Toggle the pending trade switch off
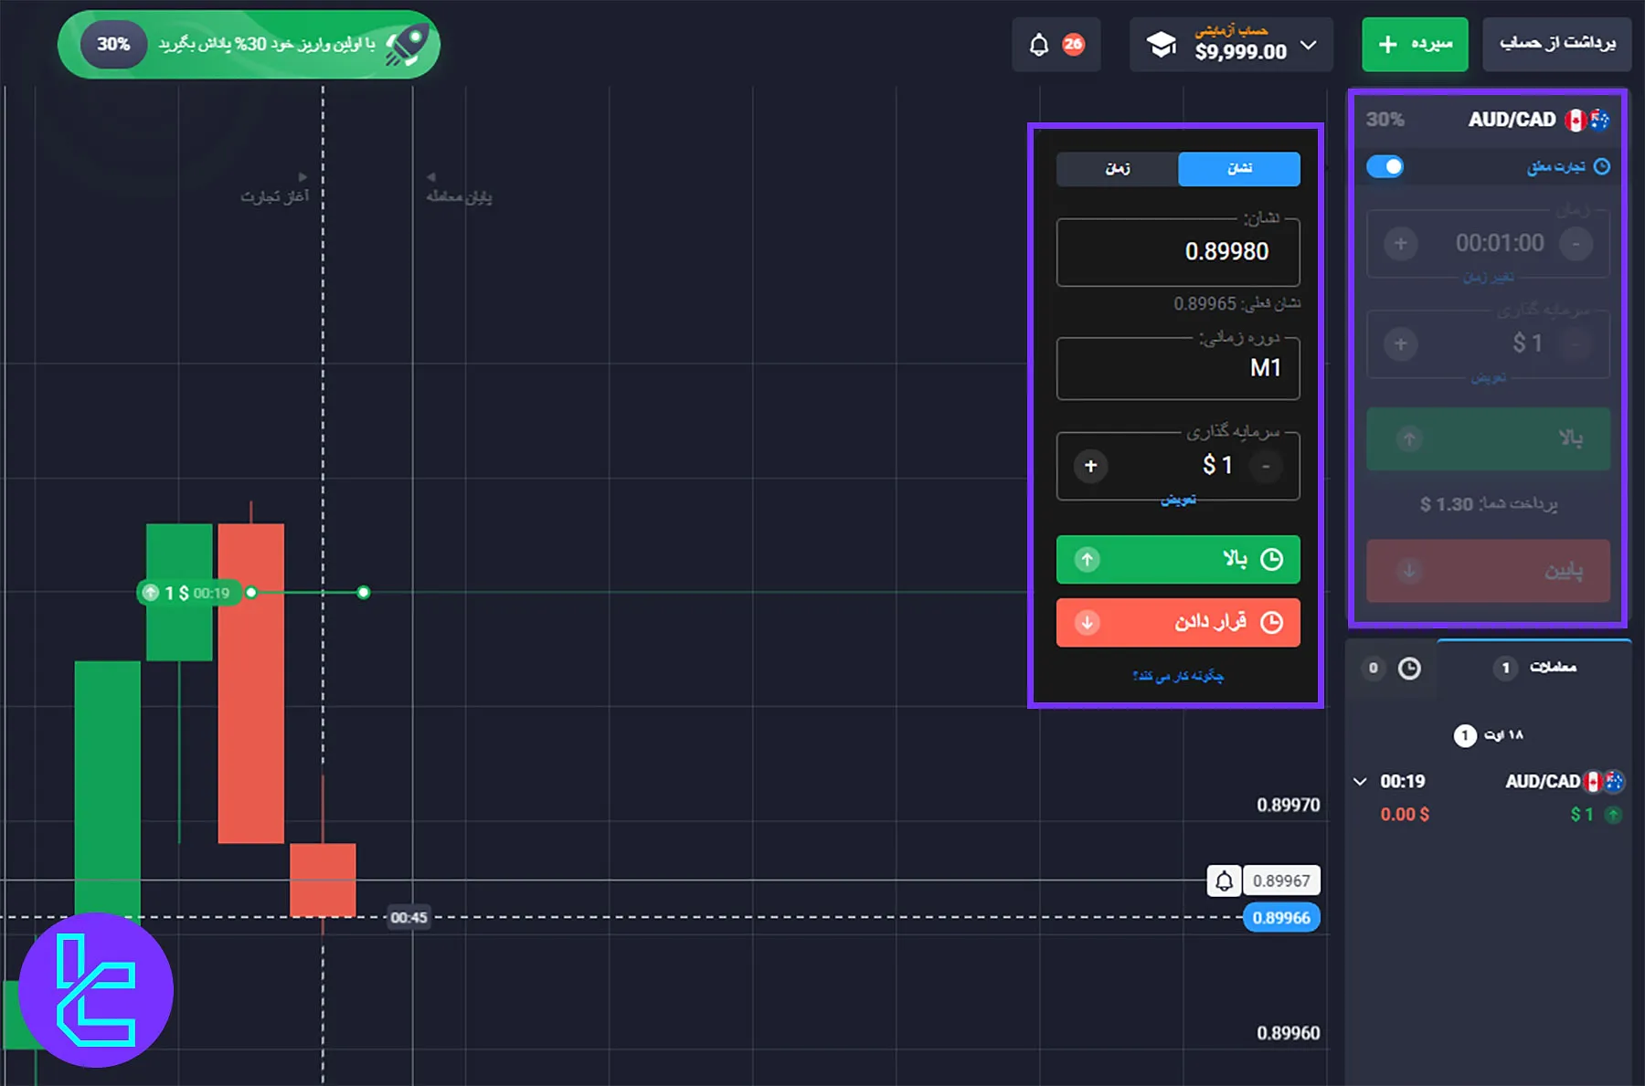This screenshot has width=1645, height=1086. pos(1385,166)
